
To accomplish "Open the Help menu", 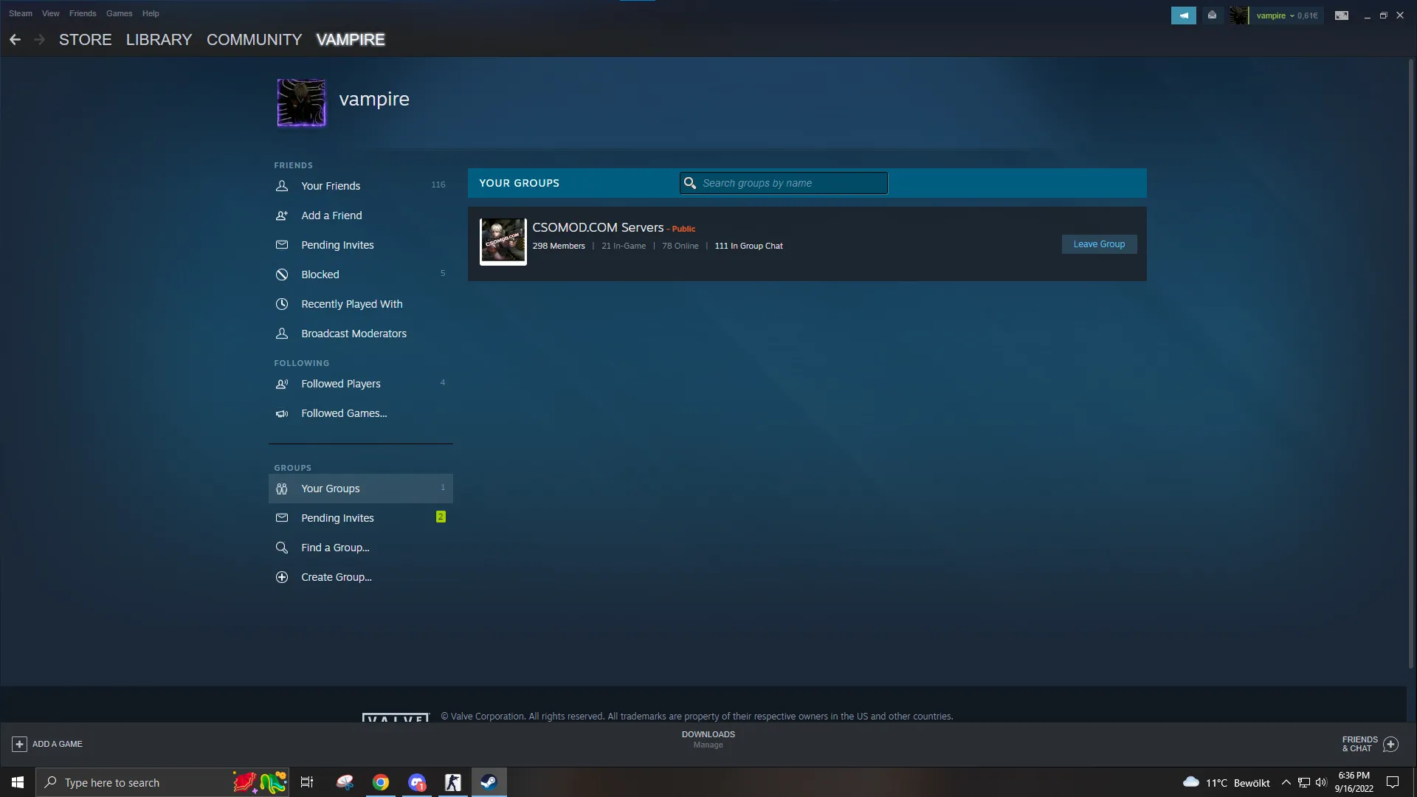I will click(151, 13).
